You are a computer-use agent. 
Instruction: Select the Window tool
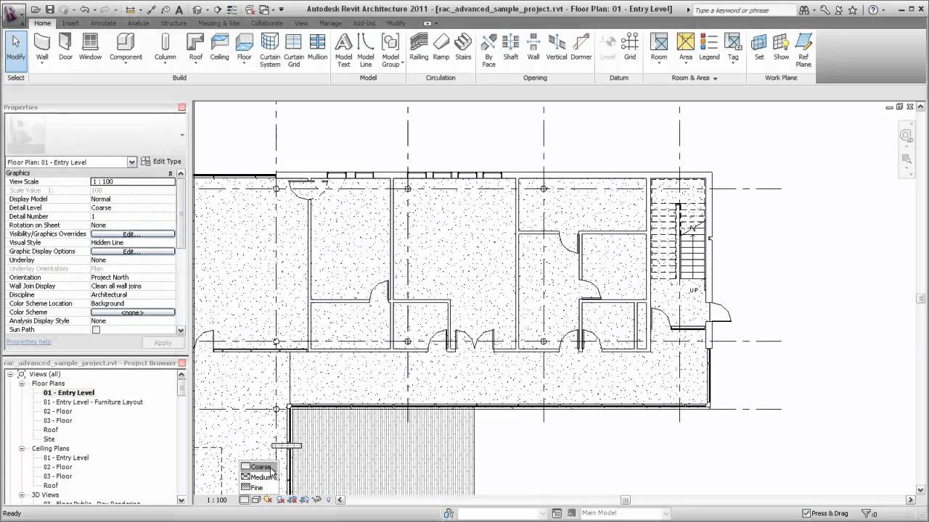90,48
